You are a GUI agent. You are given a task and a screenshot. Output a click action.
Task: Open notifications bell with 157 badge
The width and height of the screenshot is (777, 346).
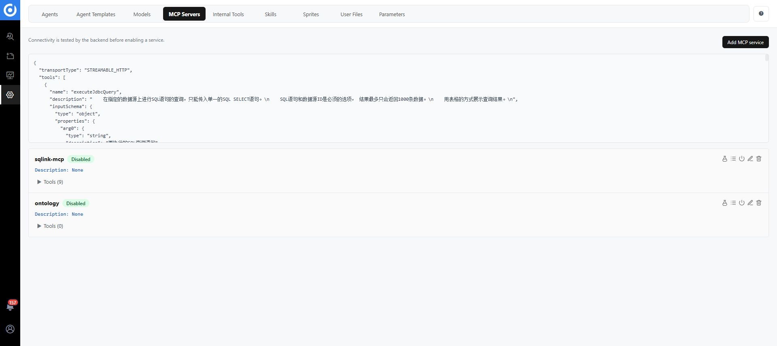point(10,306)
